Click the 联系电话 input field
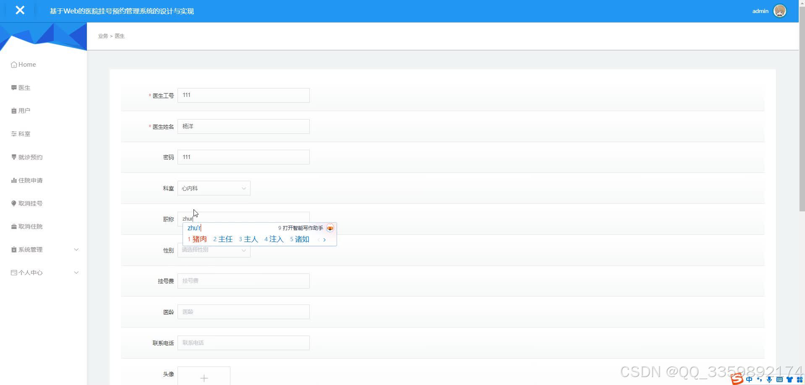This screenshot has height=385, width=805. pos(243,343)
